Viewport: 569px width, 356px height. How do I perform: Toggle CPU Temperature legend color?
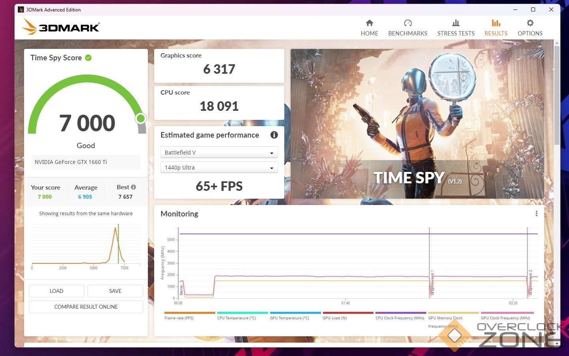243,313
